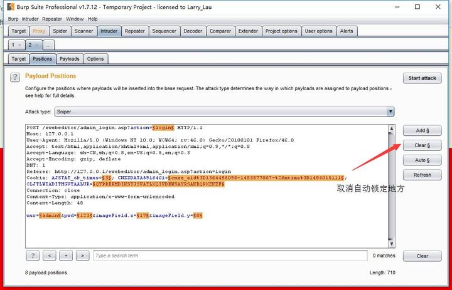The image size is (452, 290).
Task: Click the Auto § button
Action: (x=422, y=160)
